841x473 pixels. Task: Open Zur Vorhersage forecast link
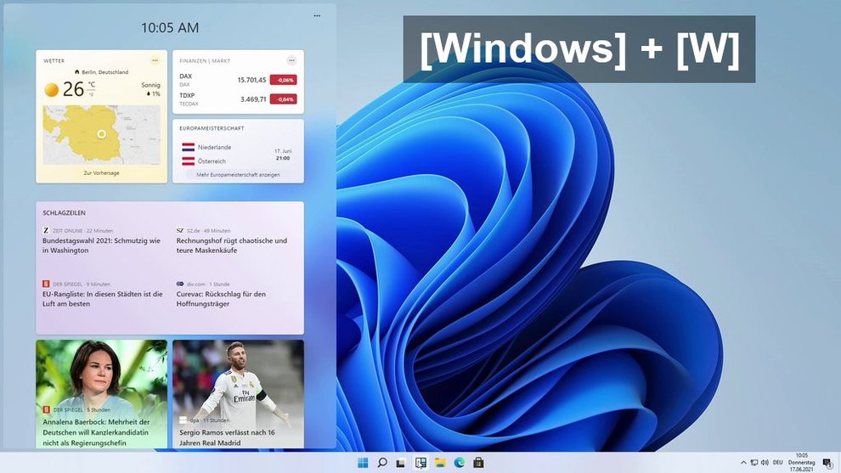click(x=101, y=173)
